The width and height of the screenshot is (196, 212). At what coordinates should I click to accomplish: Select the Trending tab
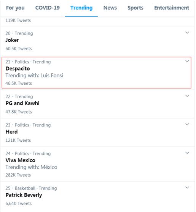[x=81, y=8]
